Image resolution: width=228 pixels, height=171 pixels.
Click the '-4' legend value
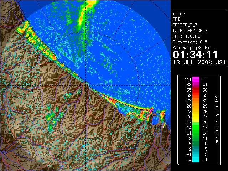coord(189,160)
